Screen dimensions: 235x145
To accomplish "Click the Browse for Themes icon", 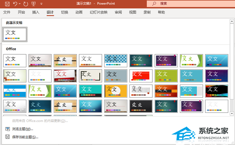I will (7, 129).
